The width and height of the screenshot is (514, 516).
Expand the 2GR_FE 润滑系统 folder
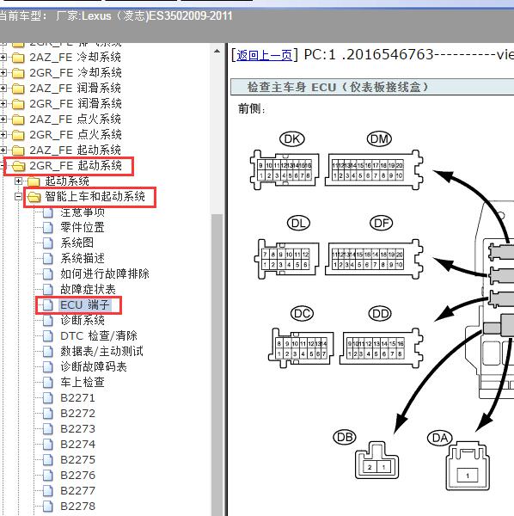pos(3,104)
